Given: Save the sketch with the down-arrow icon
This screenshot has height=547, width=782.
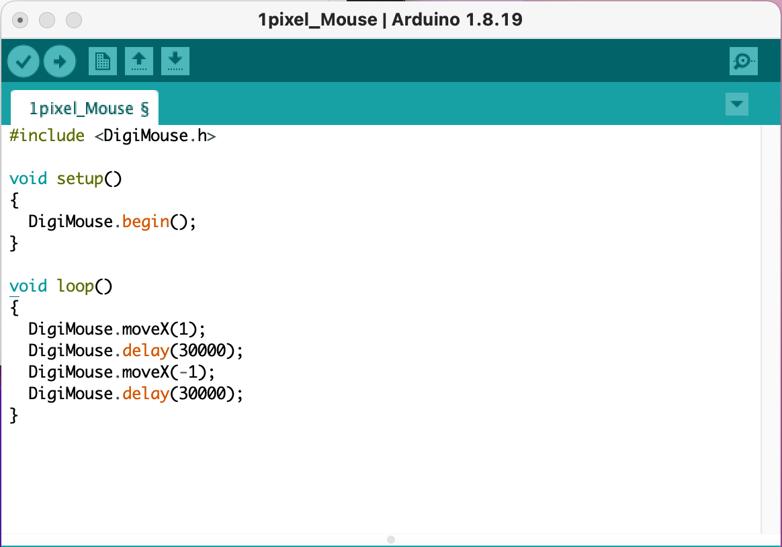Looking at the screenshot, I should [175, 61].
